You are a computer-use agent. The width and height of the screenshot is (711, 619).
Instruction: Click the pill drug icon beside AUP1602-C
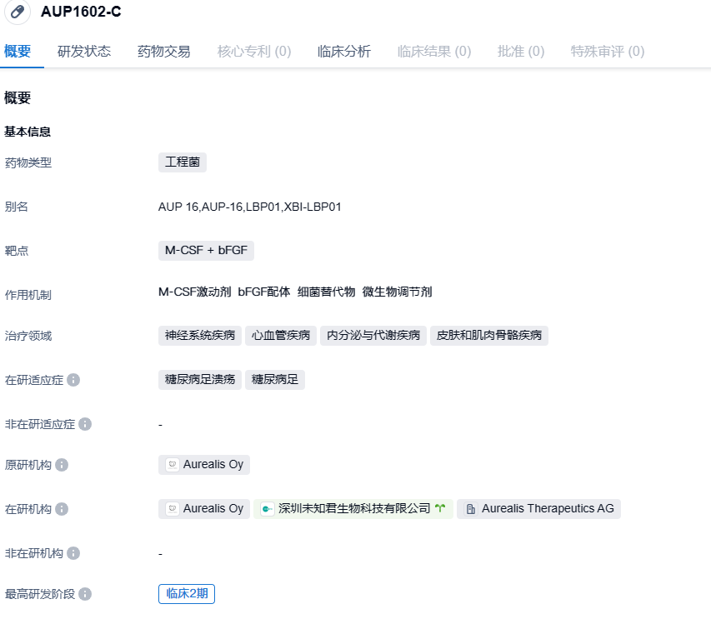tap(17, 12)
